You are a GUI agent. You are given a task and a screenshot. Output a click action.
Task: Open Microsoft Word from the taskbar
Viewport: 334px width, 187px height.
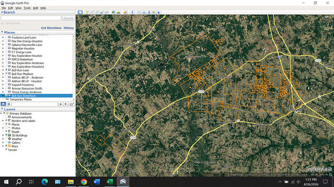pyautogui.click(x=97, y=182)
